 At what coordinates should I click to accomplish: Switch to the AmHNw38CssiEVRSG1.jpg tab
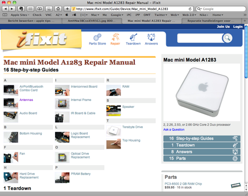pyautogui.click(x=92, y=21)
